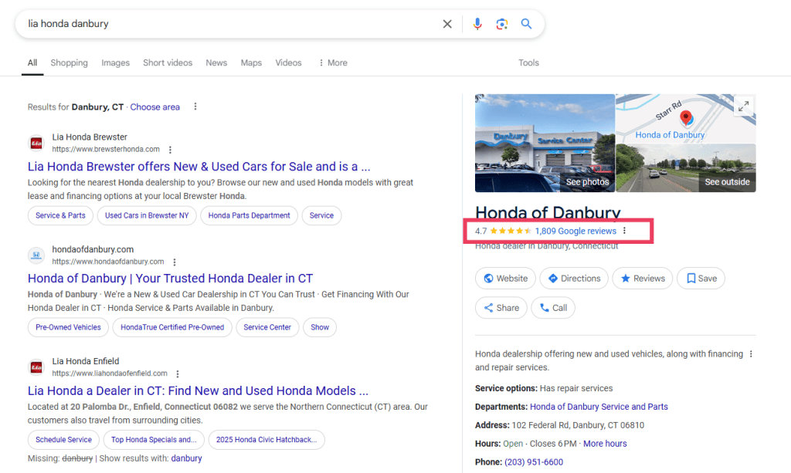The image size is (791, 473).
Task: Click the Lia Honda Brewster favicon
Action: coord(36,143)
